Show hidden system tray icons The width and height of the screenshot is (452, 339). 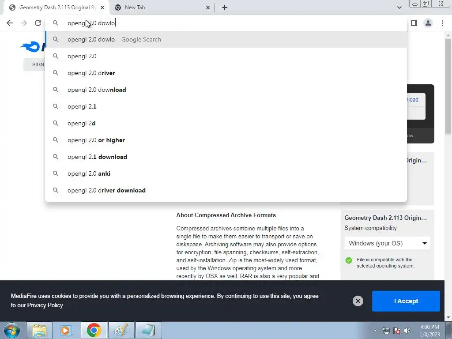[x=375, y=331]
